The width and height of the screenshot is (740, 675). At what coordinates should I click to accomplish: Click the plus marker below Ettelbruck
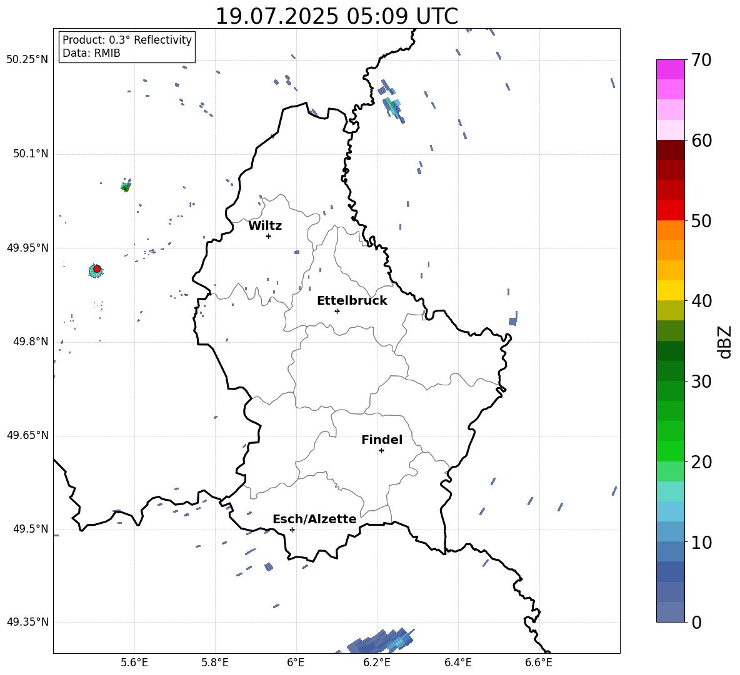[337, 311]
